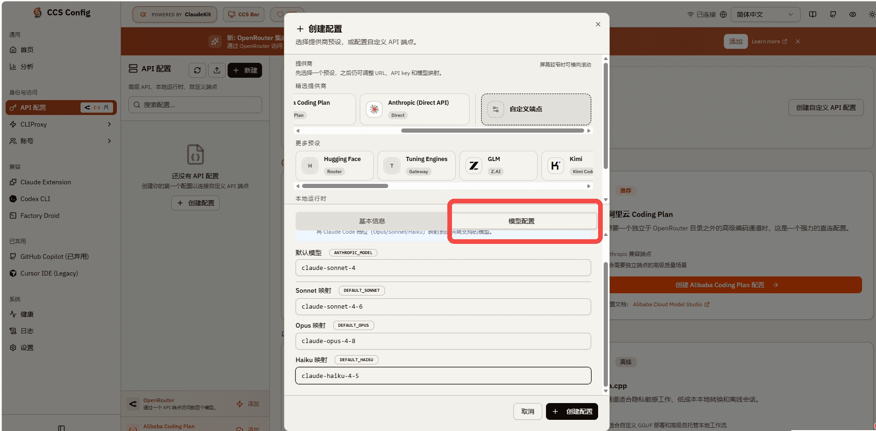Select the Anthropic (Direct API) provider card
Screen dimensions: 876x431
coord(414,109)
